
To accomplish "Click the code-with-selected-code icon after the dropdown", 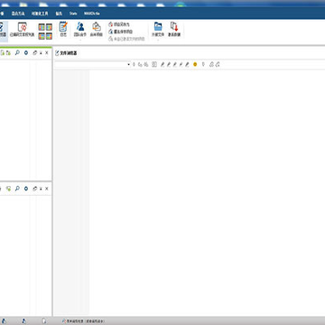I will point(134,64).
